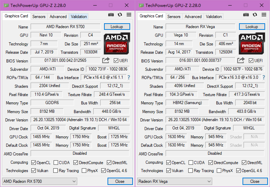
Task: Click Device ID value 1002 731F - 1002 0B36
Action: (108, 69)
